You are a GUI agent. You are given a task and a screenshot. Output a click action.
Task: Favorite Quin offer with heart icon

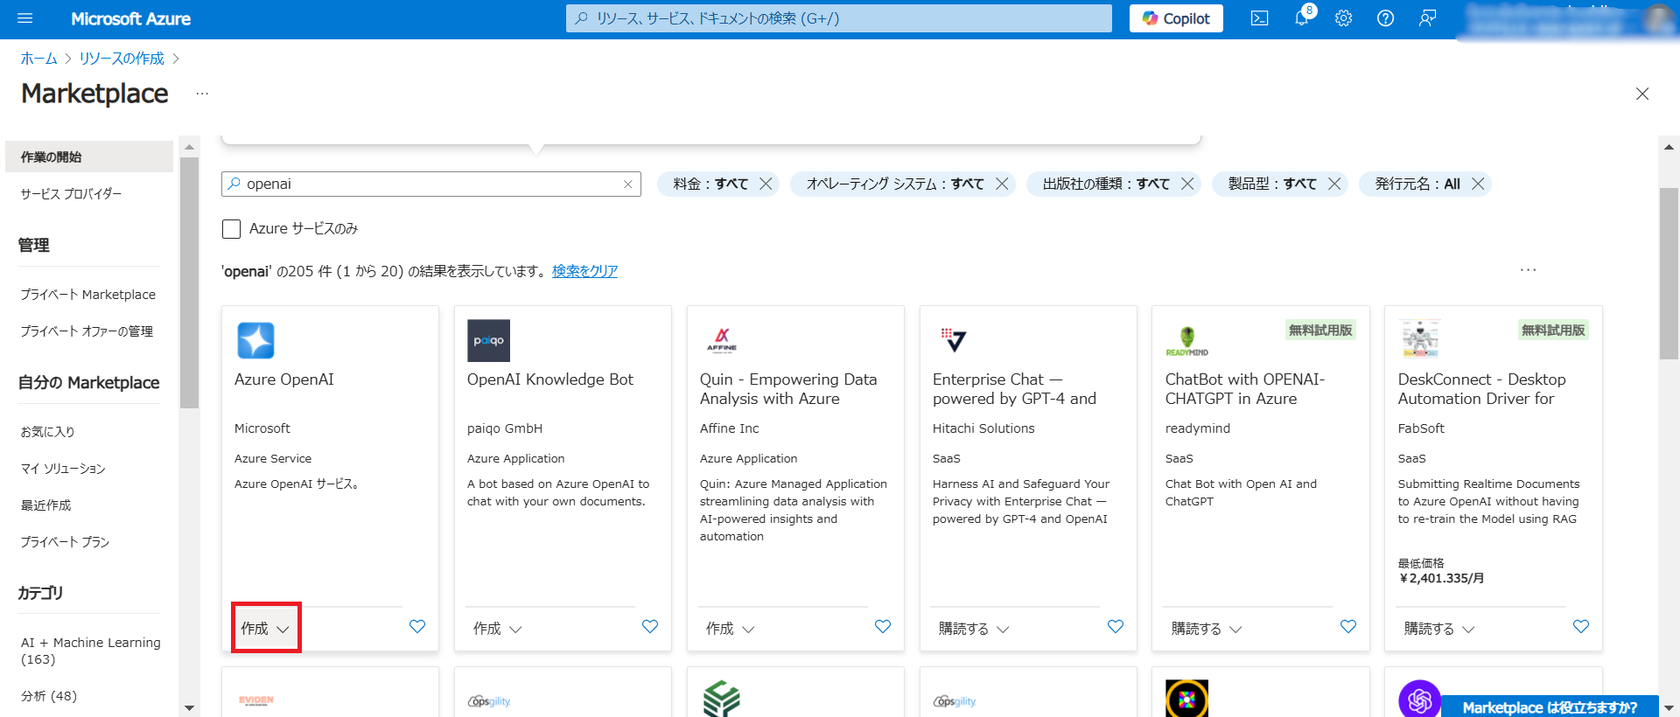(x=883, y=627)
